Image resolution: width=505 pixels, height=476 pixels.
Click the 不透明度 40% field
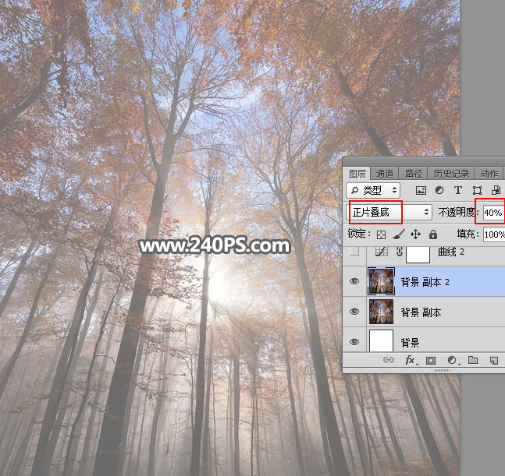[494, 213]
